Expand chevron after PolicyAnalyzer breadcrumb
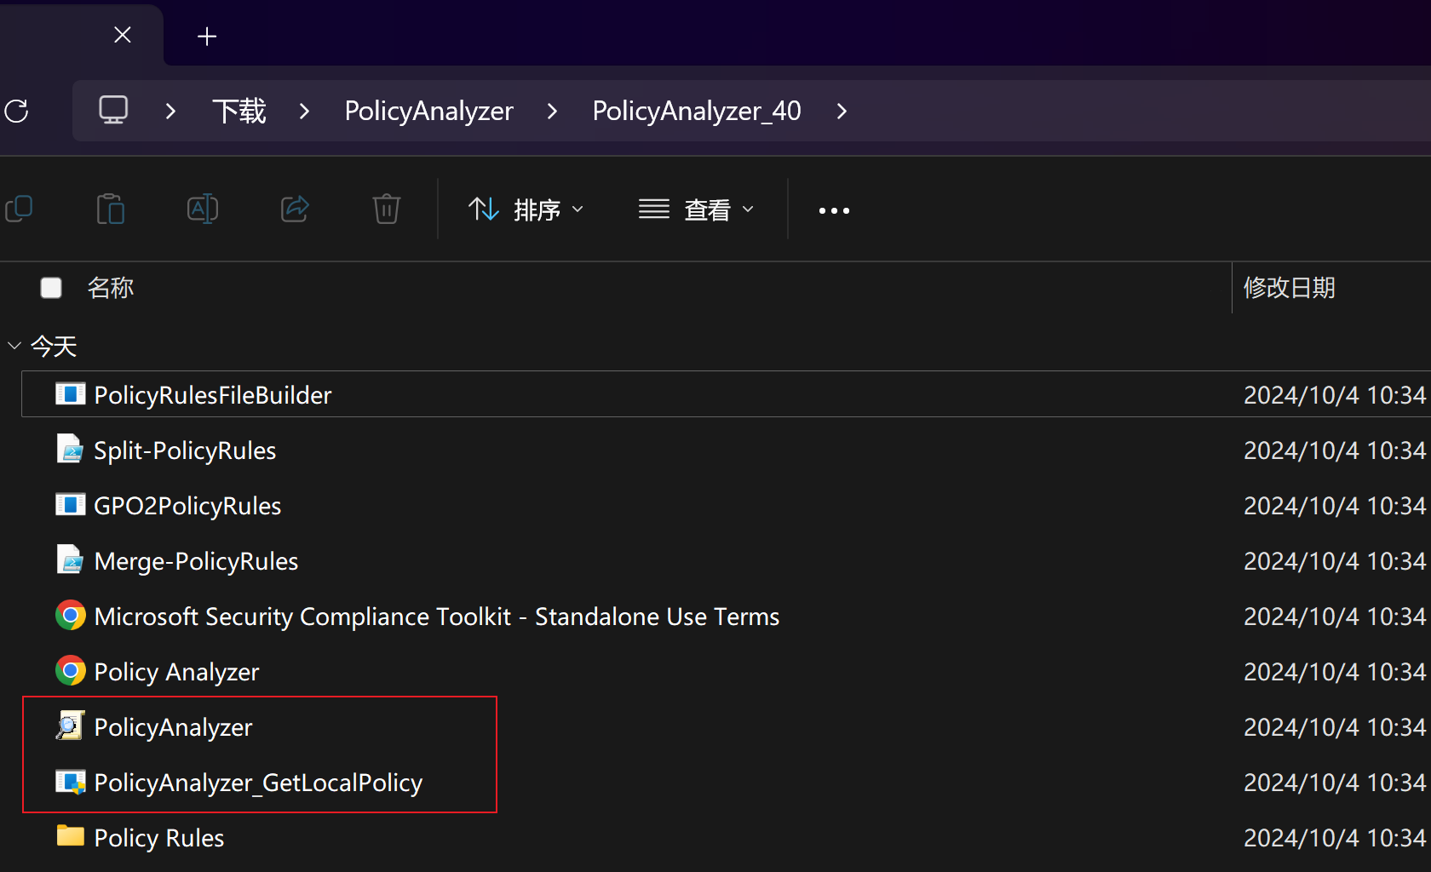The image size is (1431, 872). tap(552, 111)
